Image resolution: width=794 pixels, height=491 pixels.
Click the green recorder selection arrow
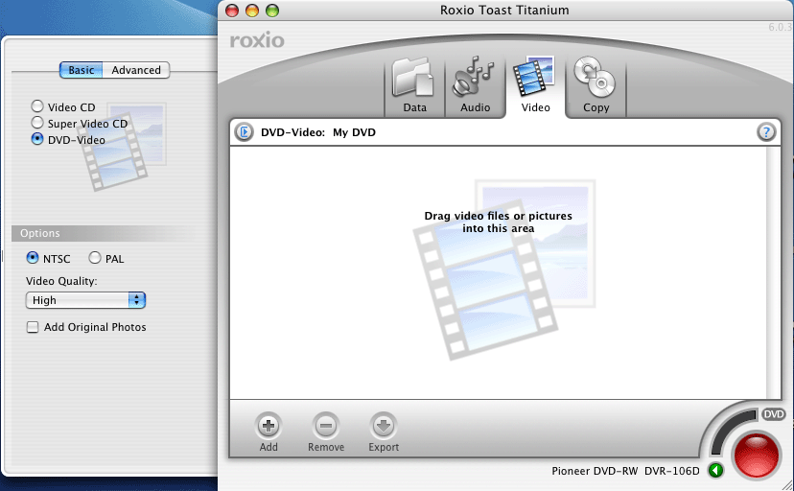(x=715, y=470)
